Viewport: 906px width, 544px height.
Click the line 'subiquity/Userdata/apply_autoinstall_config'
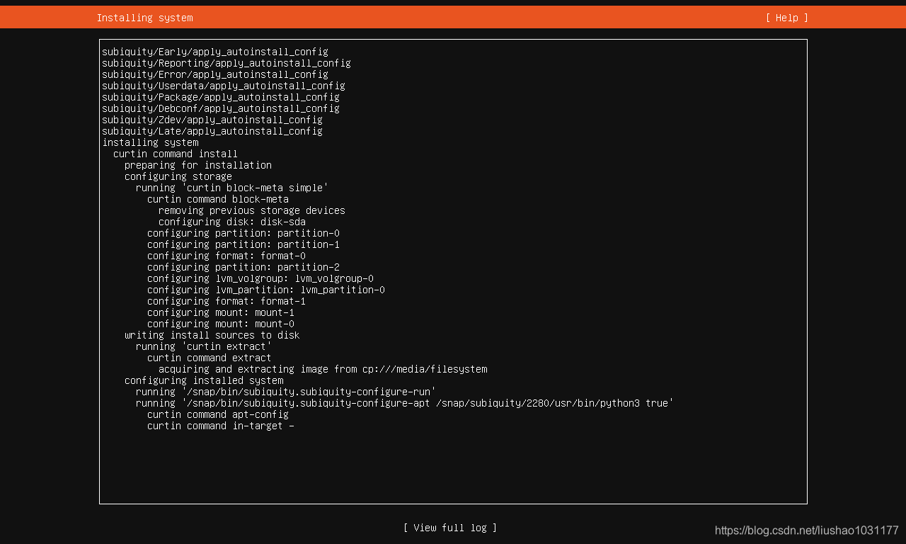(224, 86)
